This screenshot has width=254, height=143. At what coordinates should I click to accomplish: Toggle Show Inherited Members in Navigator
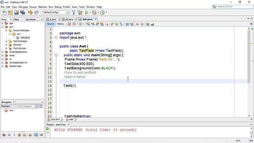pos(4,135)
